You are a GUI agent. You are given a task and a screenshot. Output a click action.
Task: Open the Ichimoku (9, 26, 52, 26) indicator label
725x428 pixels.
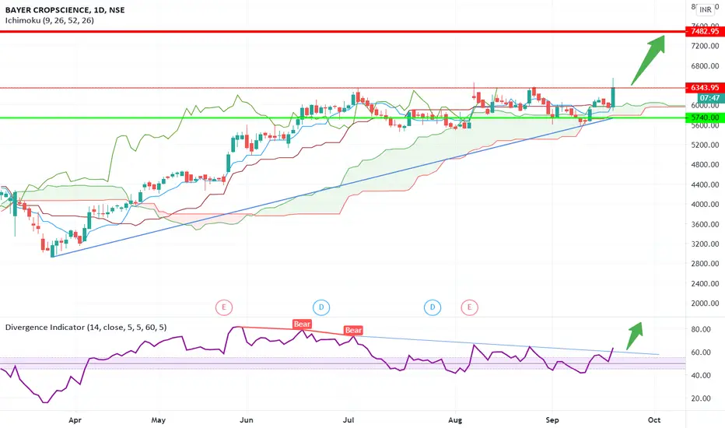[x=50, y=20]
